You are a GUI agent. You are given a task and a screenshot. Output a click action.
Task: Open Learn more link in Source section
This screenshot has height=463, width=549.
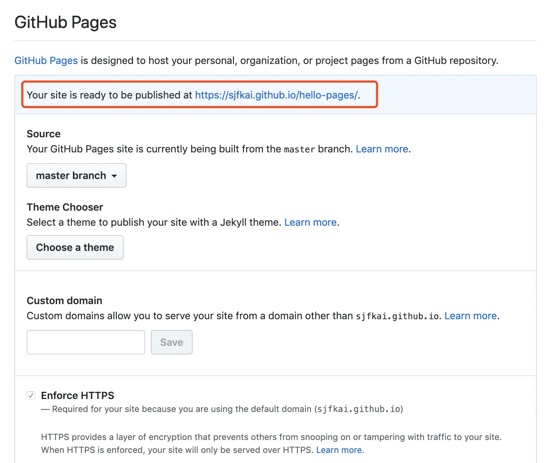(382, 149)
